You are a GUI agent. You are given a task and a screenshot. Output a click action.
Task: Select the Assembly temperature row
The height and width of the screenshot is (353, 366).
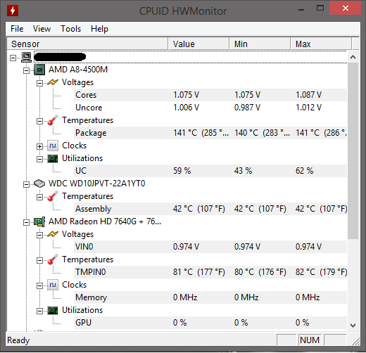(210, 209)
